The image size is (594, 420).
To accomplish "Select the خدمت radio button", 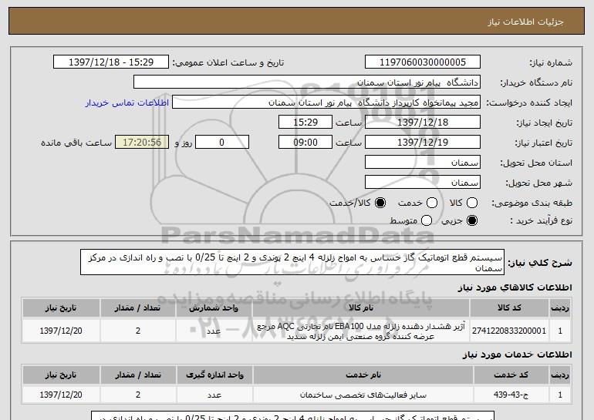I will pos(432,203).
